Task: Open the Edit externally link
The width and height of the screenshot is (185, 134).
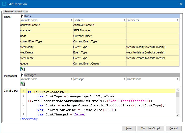Action: [x=29, y=119]
